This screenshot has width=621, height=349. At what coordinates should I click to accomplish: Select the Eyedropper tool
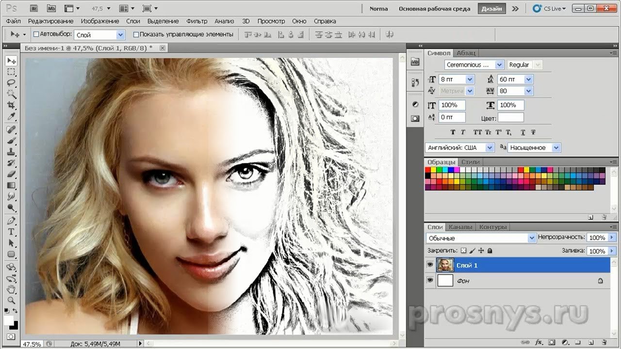click(x=12, y=117)
